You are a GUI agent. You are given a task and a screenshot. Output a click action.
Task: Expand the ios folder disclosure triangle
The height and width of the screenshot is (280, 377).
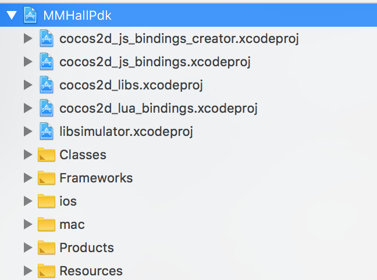coord(27,201)
